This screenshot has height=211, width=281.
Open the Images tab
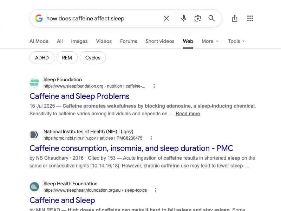[79, 41]
